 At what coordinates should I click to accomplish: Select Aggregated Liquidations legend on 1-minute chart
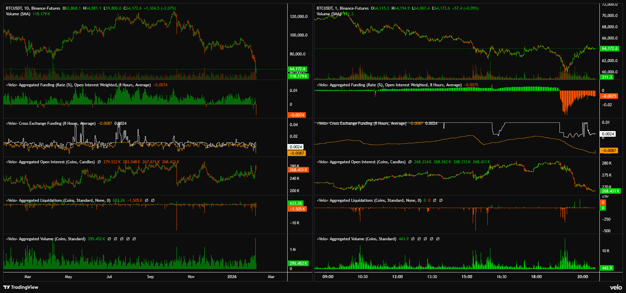pos(369,200)
